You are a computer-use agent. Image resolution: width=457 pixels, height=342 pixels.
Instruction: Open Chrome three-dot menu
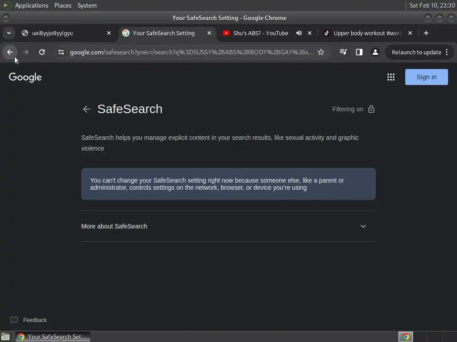click(x=447, y=52)
